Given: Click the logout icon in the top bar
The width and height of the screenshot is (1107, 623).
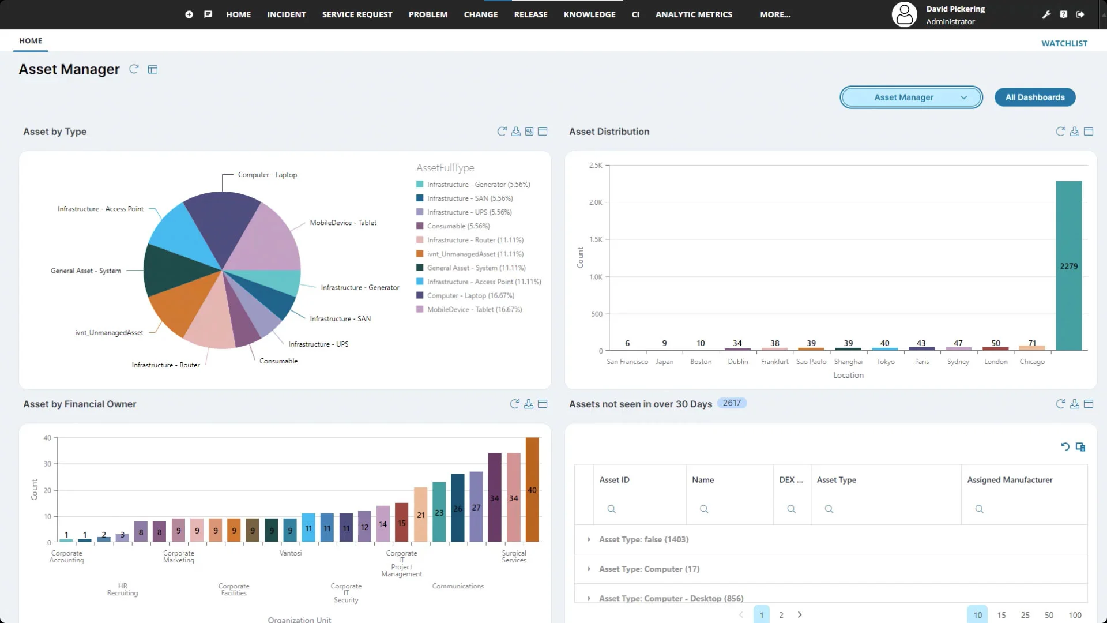Looking at the screenshot, I should point(1081,14).
